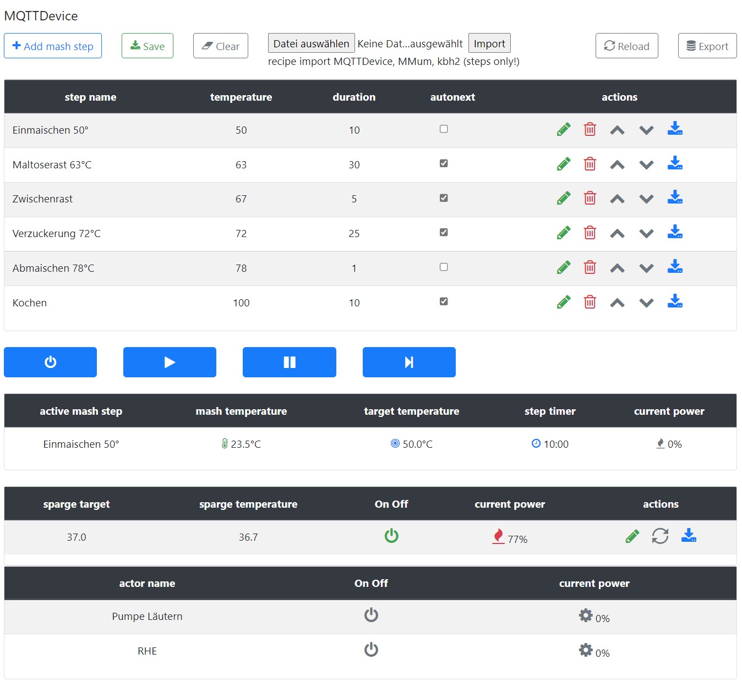Export the recipe steps
The image size is (742, 687).
707,46
